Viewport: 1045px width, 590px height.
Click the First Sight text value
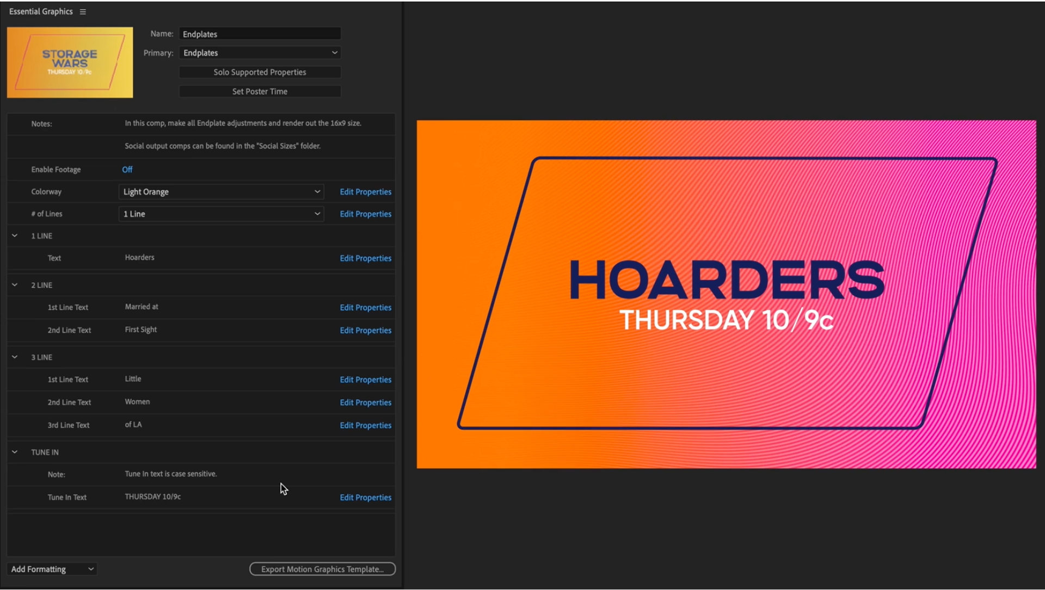(x=140, y=330)
